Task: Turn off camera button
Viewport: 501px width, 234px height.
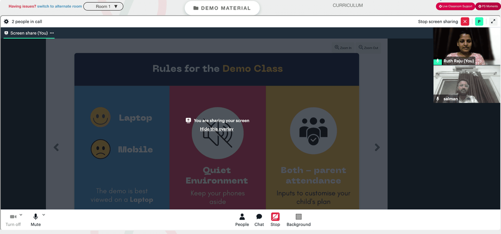Action: [x=13, y=220]
